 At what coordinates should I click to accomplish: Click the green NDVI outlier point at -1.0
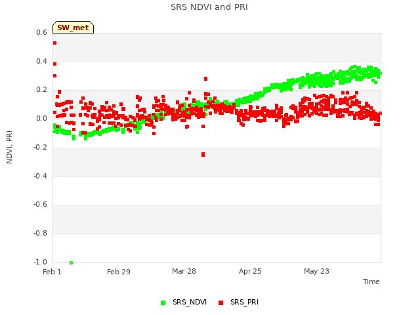coord(72,262)
